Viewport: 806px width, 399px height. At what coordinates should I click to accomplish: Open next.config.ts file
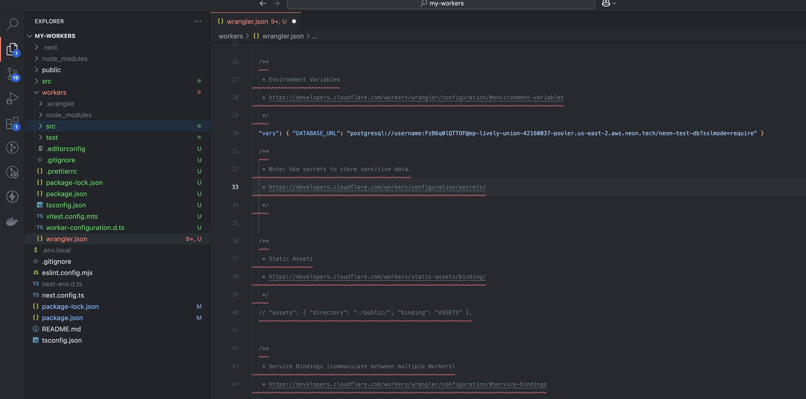click(117, 295)
